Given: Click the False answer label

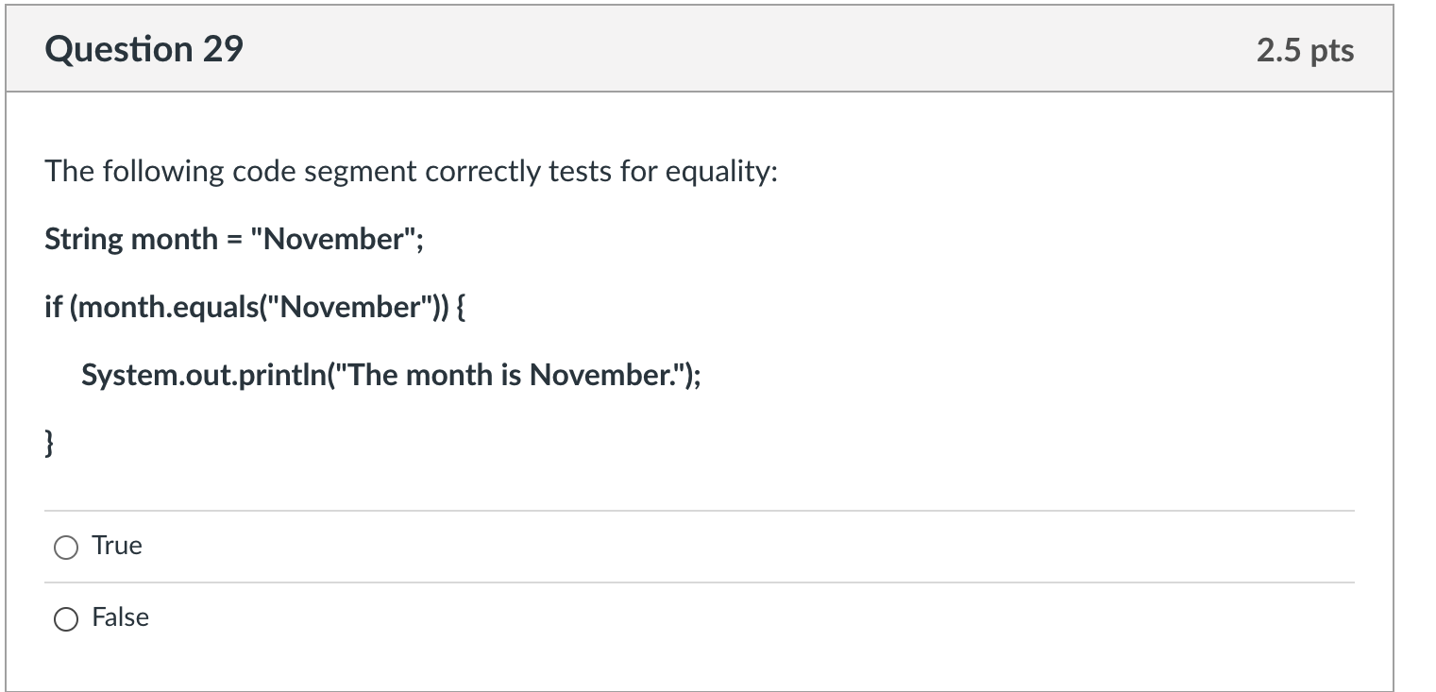Looking at the screenshot, I should [x=121, y=618].
